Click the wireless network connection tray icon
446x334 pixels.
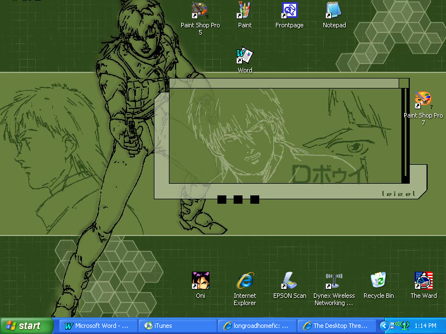pyautogui.click(x=394, y=326)
